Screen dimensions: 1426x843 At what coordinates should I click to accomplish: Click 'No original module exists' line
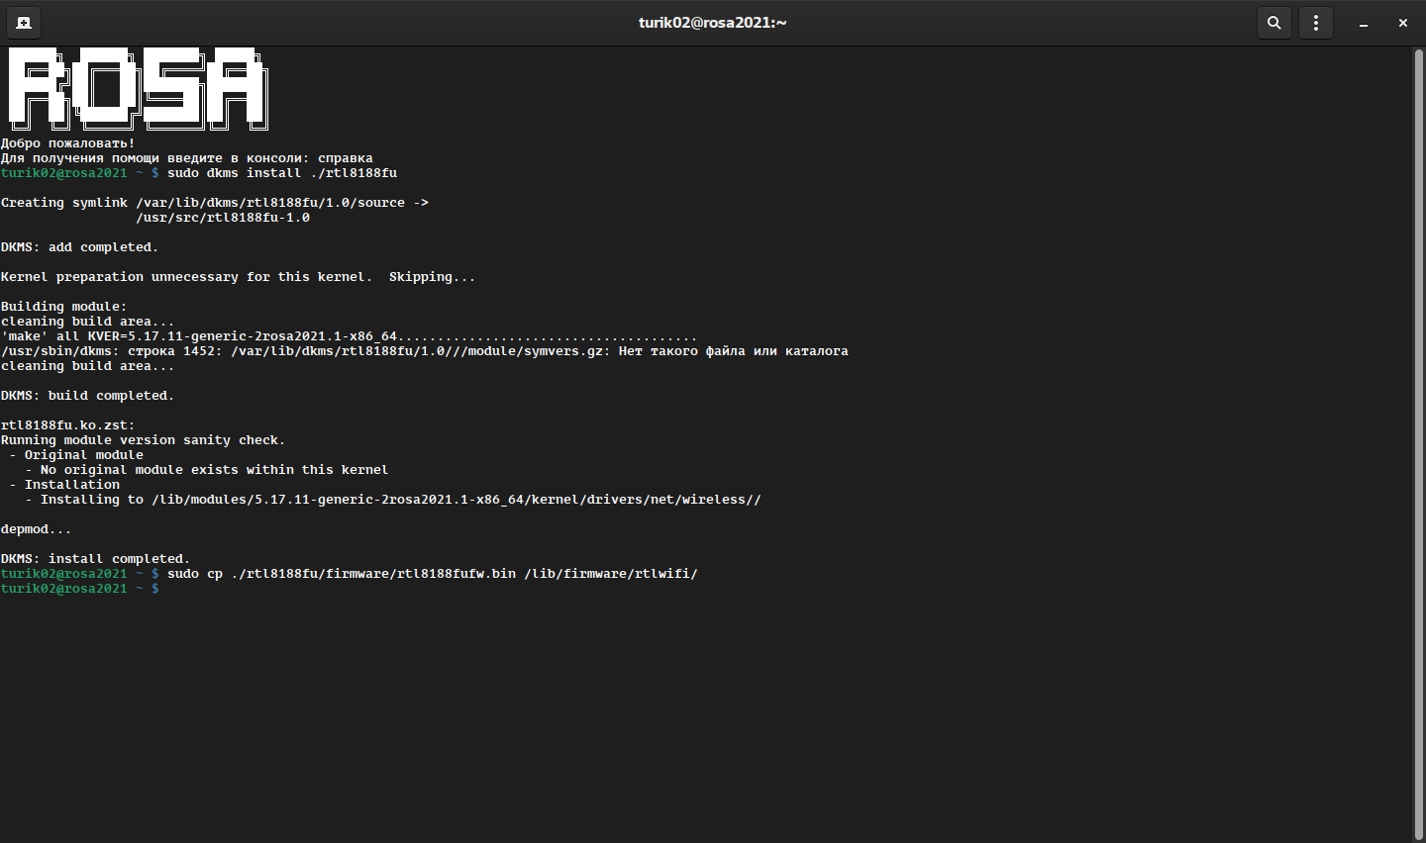tap(206, 470)
